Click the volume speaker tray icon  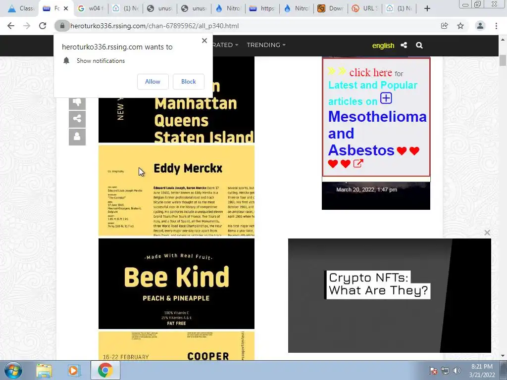click(457, 371)
